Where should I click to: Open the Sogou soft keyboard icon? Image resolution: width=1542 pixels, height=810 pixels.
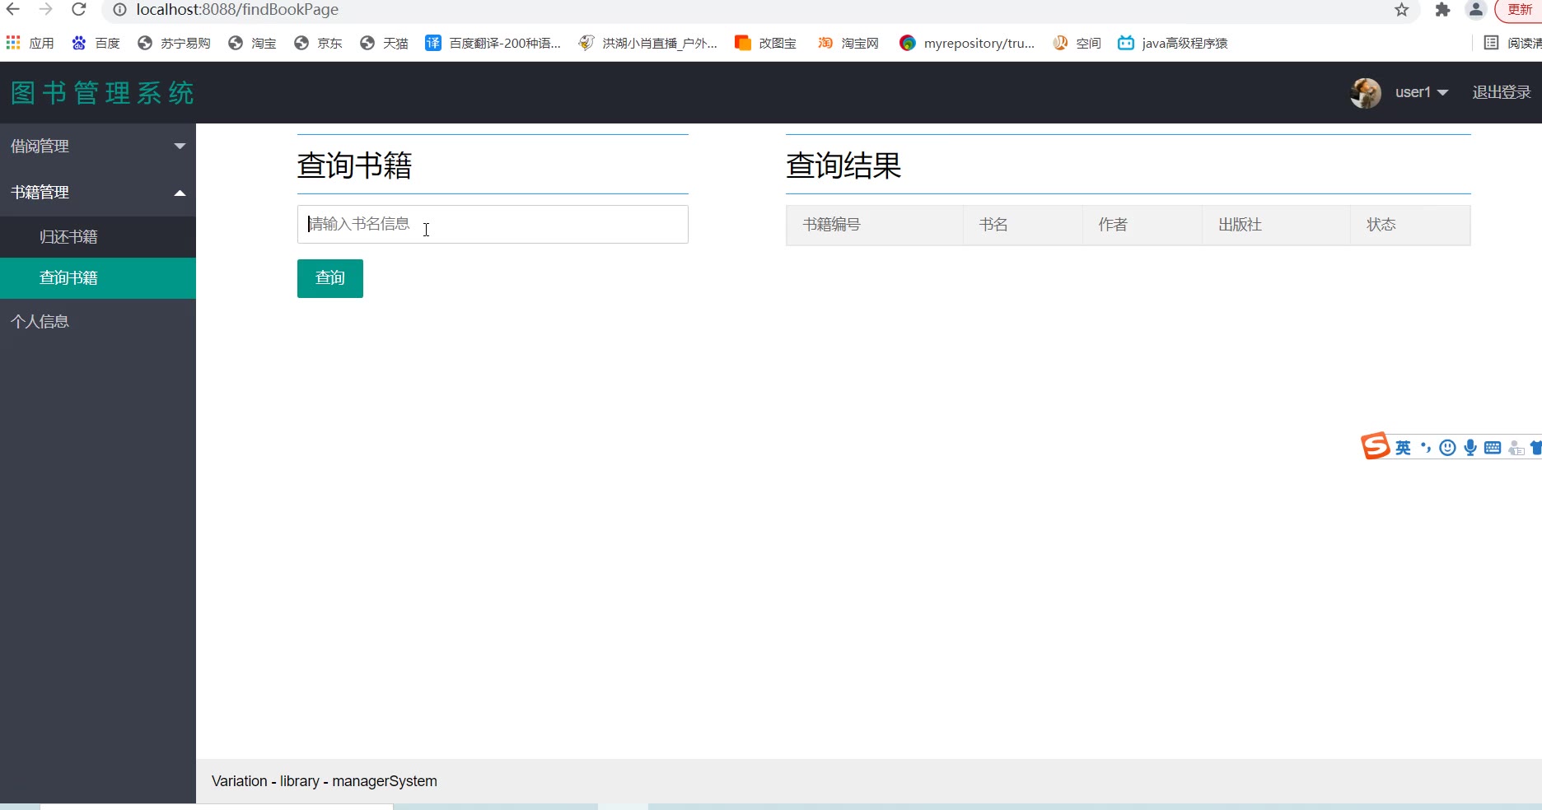pos(1493,448)
